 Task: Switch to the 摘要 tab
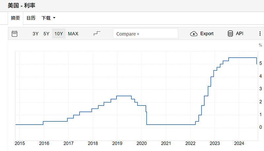[15, 18]
